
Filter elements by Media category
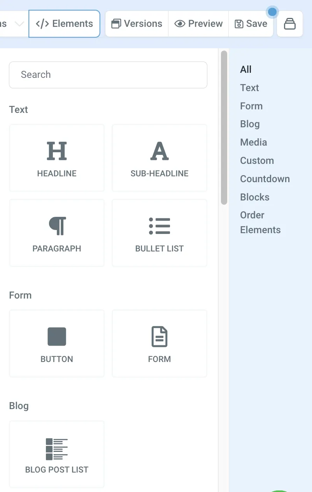(x=254, y=142)
